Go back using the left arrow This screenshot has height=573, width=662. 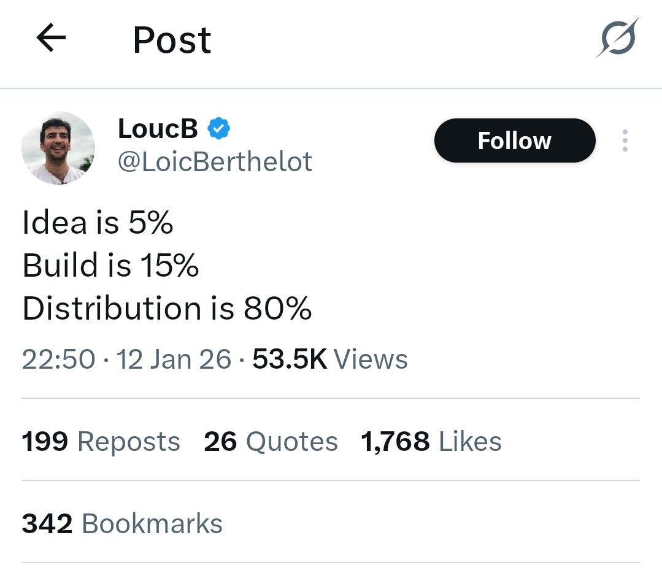click(x=51, y=39)
